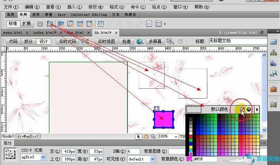
Task: Select the Zoom magnifier tool
Action: (153, 137)
